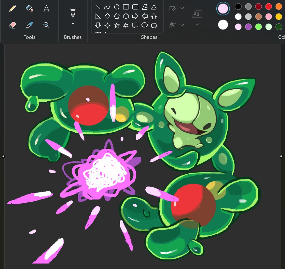
Task: Pick the dark green palette color
Action: click(x=279, y=27)
